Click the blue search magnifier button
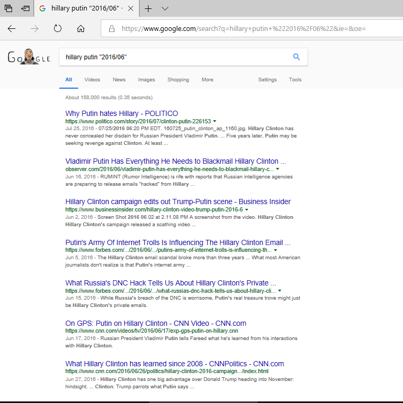The image size is (403, 403). [296, 57]
